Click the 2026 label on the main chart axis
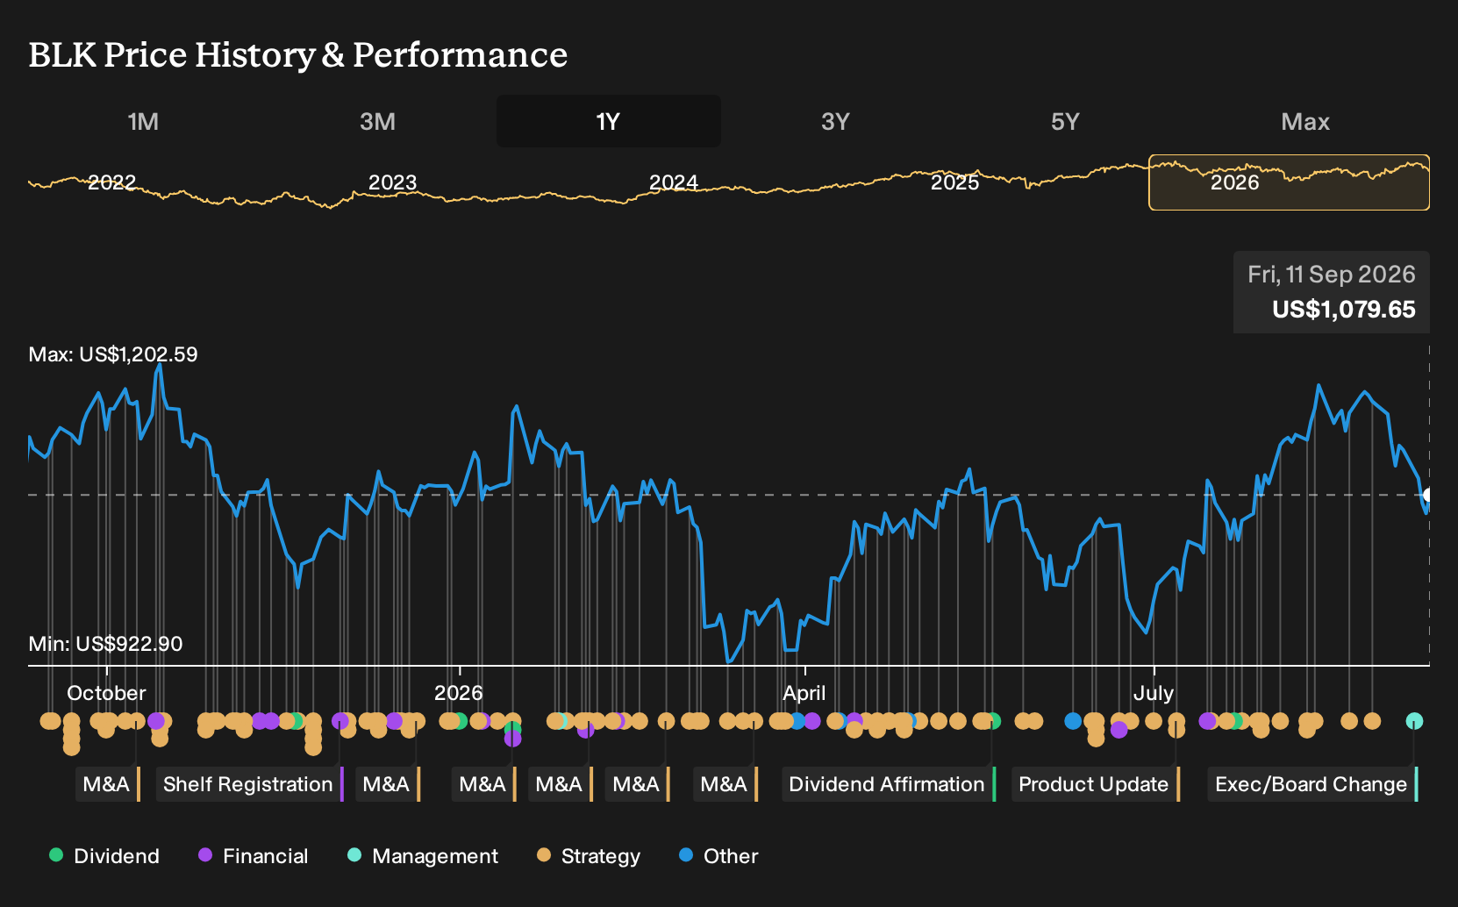 (459, 693)
